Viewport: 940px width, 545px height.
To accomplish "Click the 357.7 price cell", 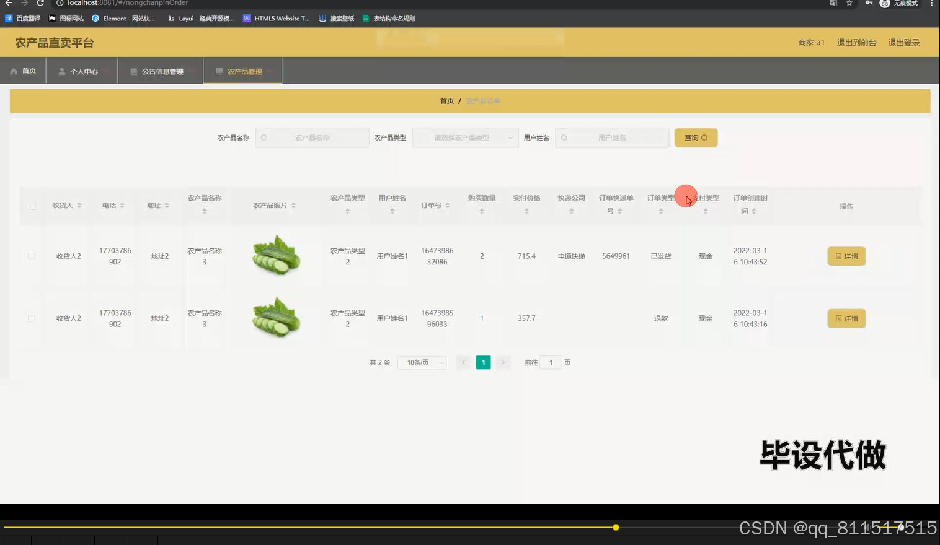I will coord(526,318).
